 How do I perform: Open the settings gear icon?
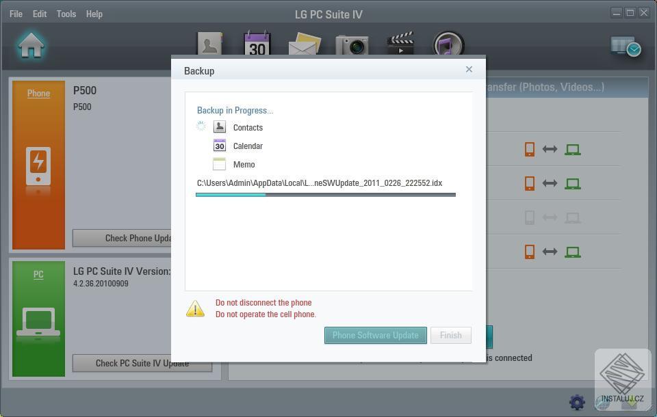point(577,403)
